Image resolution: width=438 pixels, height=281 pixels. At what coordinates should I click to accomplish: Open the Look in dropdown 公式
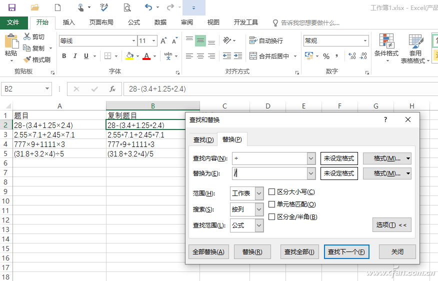(x=259, y=225)
